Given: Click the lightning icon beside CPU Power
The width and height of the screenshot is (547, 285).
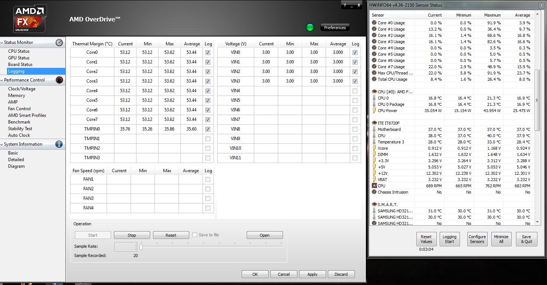Looking at the screenshot, I should point(374,111).
